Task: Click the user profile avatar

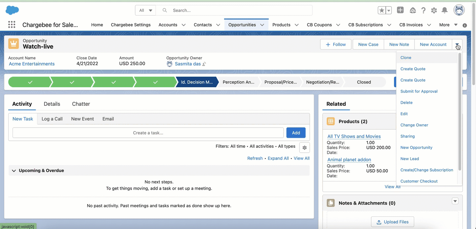Action: pos(459,10)
